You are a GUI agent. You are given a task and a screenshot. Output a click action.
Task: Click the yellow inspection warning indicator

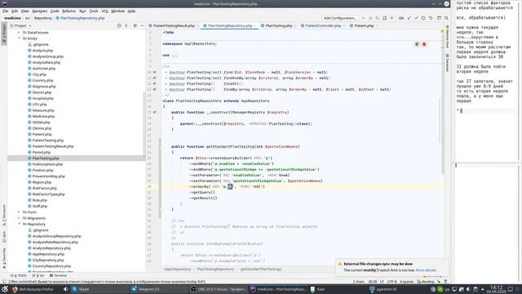tap(442, 31)
